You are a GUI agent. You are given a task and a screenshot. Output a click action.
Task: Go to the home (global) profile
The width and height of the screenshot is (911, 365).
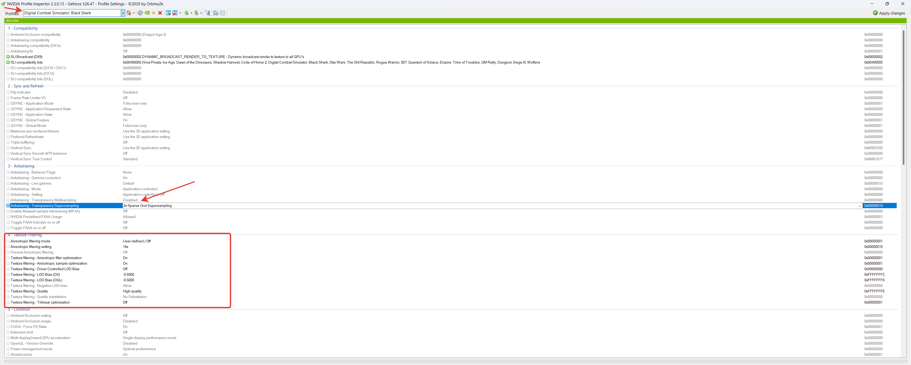click(129, 13)
